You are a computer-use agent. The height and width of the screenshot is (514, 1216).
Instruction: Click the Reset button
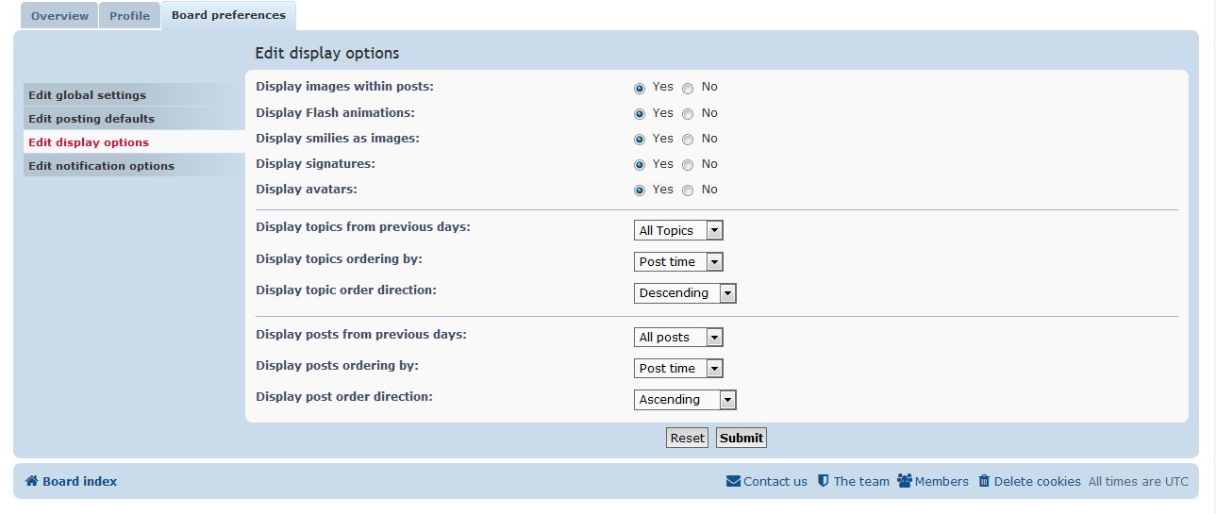687,438
